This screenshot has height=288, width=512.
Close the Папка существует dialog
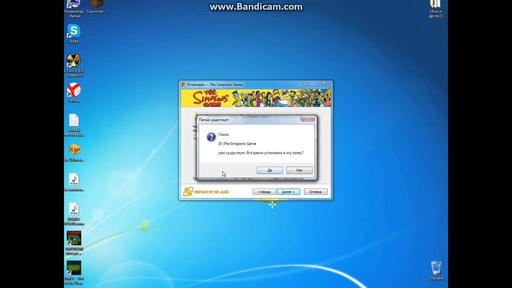(x=307, y=119)
